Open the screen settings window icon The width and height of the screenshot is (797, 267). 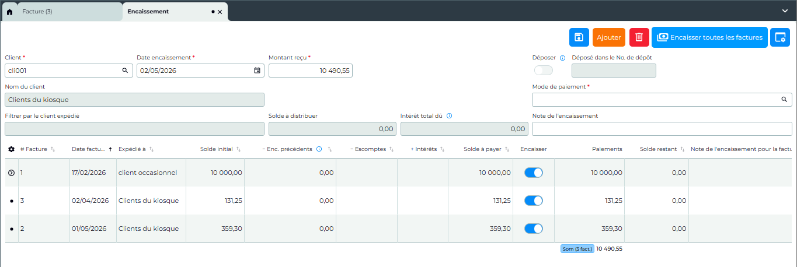[780, 37]
